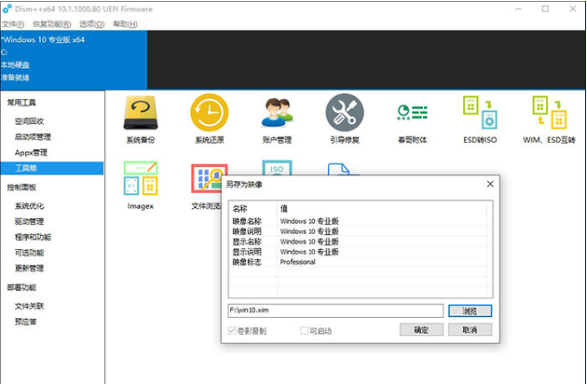Screen dimensions: 587x384
Task: Select 工具箱 in the sidebar
Action: pyautogui.click(x=52, y=168)
